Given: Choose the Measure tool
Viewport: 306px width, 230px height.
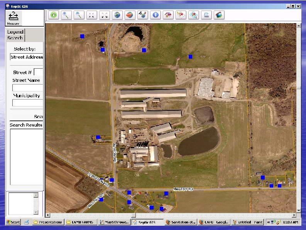Looking at the screenshot, I should point(13,18).
